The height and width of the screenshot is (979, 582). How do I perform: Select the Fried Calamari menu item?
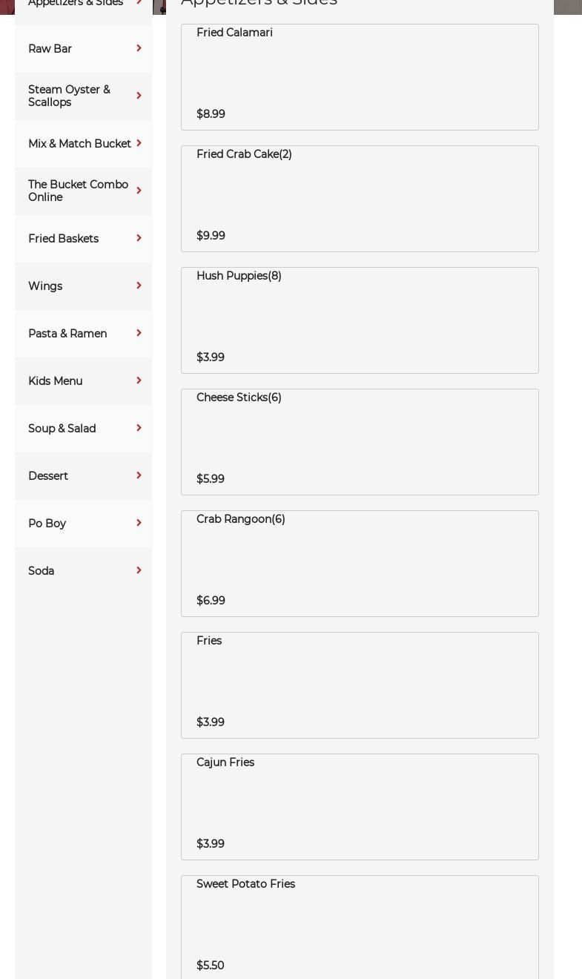point(360,77)
